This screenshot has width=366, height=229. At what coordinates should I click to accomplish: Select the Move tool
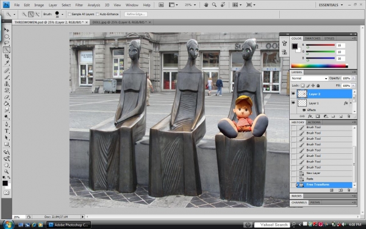pyautogui.click(x=7, y=30)
